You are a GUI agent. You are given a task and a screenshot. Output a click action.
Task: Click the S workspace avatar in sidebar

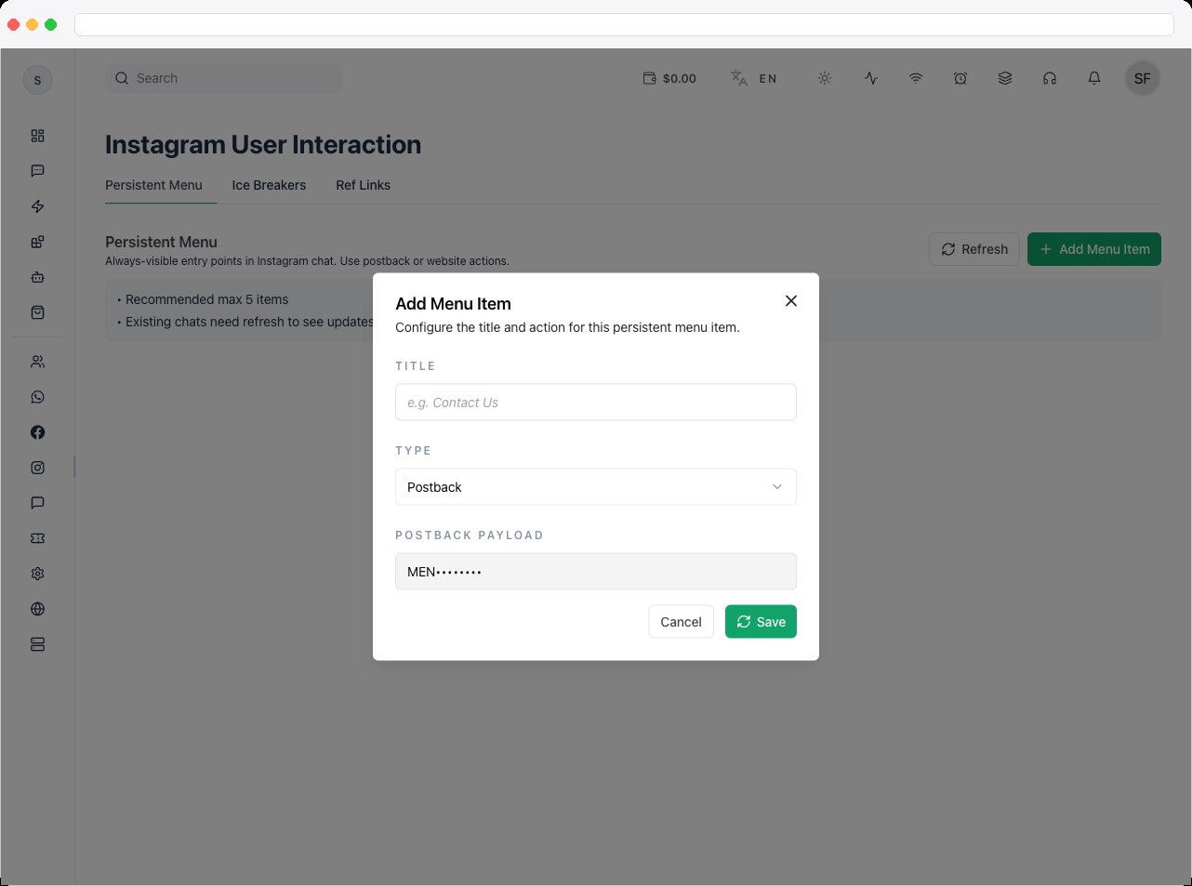click(x=37, y=80)
